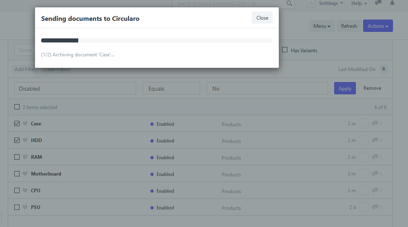
Task: Like the HDD item heart icon
Action: [25, 140]
